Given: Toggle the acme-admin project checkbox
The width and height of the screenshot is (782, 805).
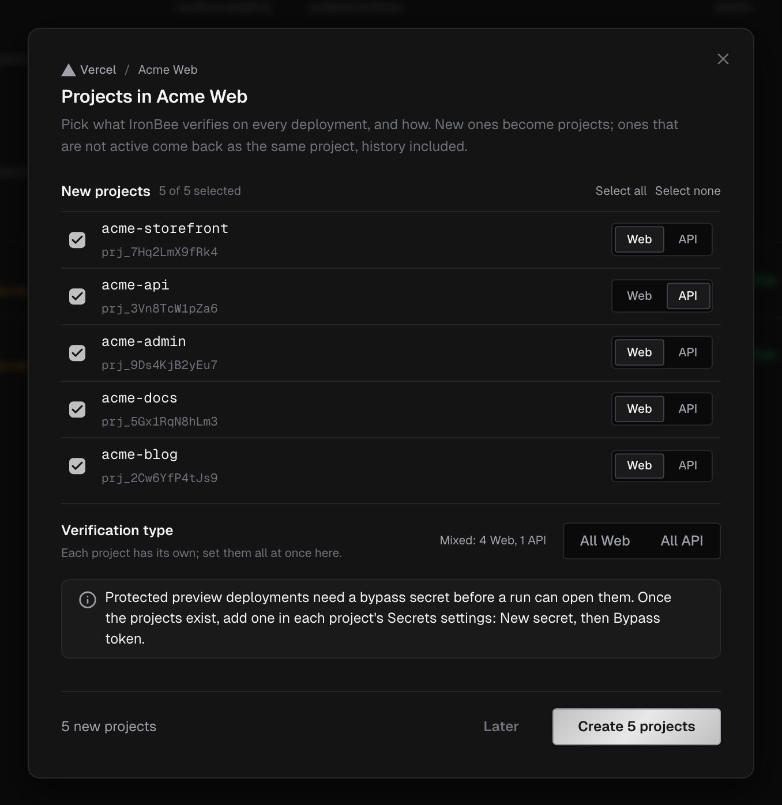Looking at the screenshot, I should (77, 353).
